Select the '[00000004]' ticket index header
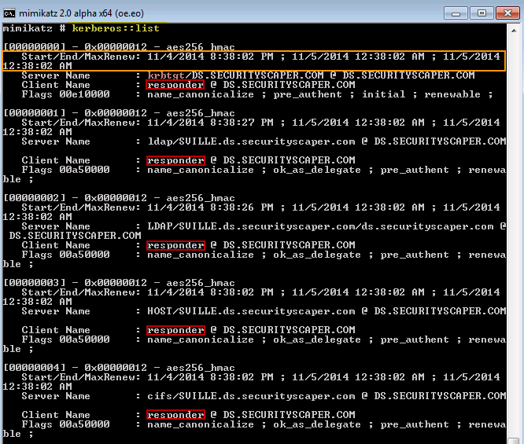 click(34, 367)
